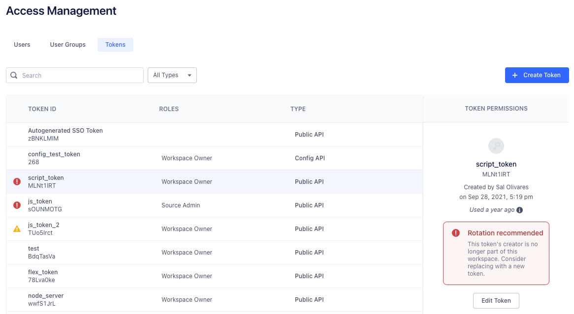Click the red rotation alert icon beside script_token
574x314 pixels.
tap(16, 181)
